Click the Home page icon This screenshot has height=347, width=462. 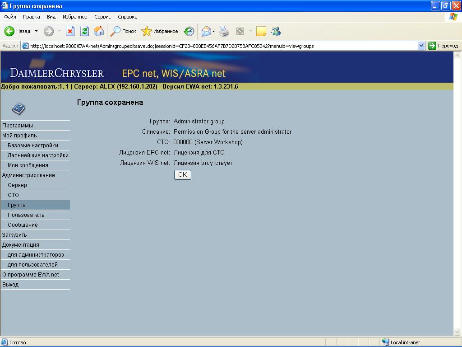tap(99, 31)
